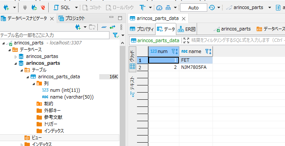Open dropdown arrow beside navigator filter funnel
This screenshot has height=146, width=285.
point(123,35)
